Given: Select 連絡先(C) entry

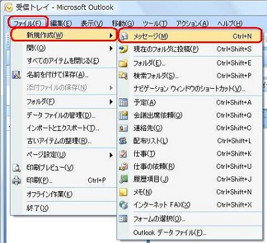Looking at the screenshot, I should [190, 128].
